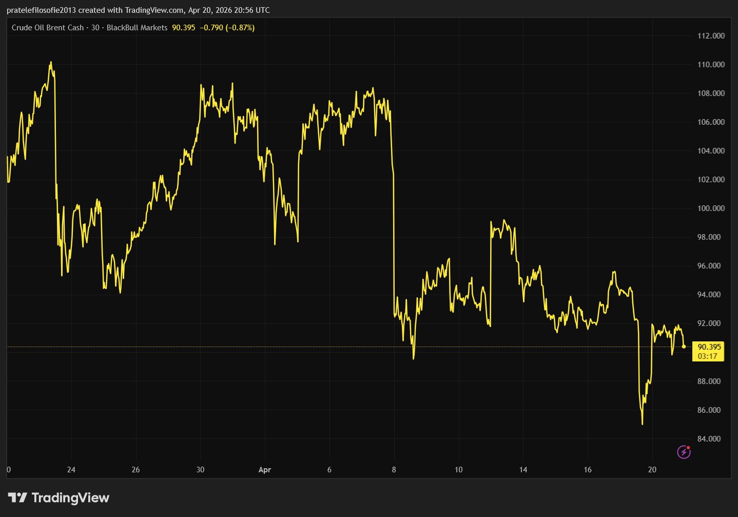Click the Apr label on time axis
The width and height of the screenshot is (738, 517).
(265, 470)
